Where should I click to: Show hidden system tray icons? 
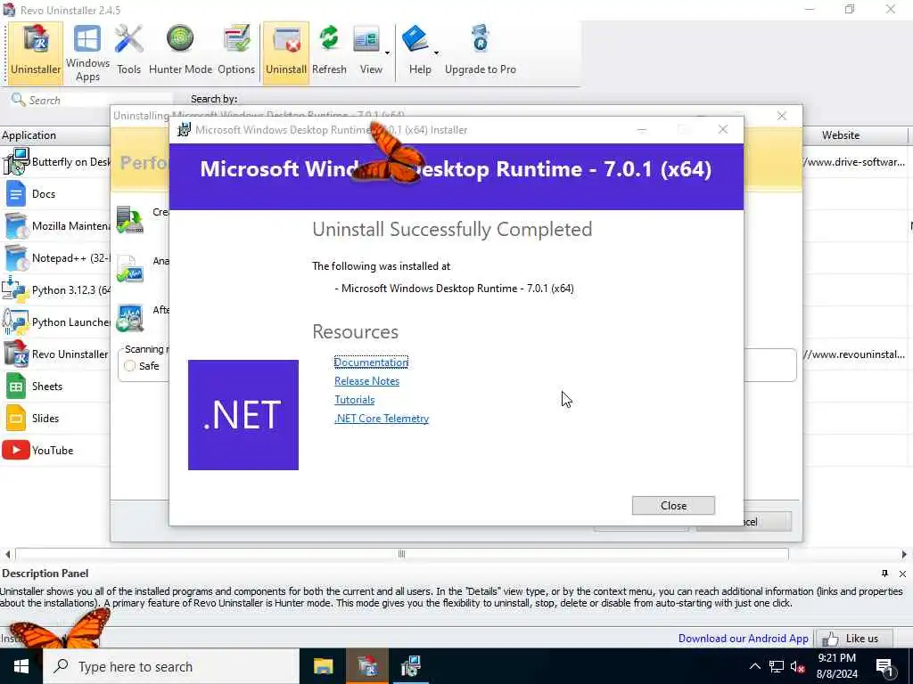tap(754, 666)
